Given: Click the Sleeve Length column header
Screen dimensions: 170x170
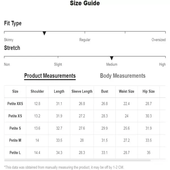Looking at the screenshot, I should 82,92.
